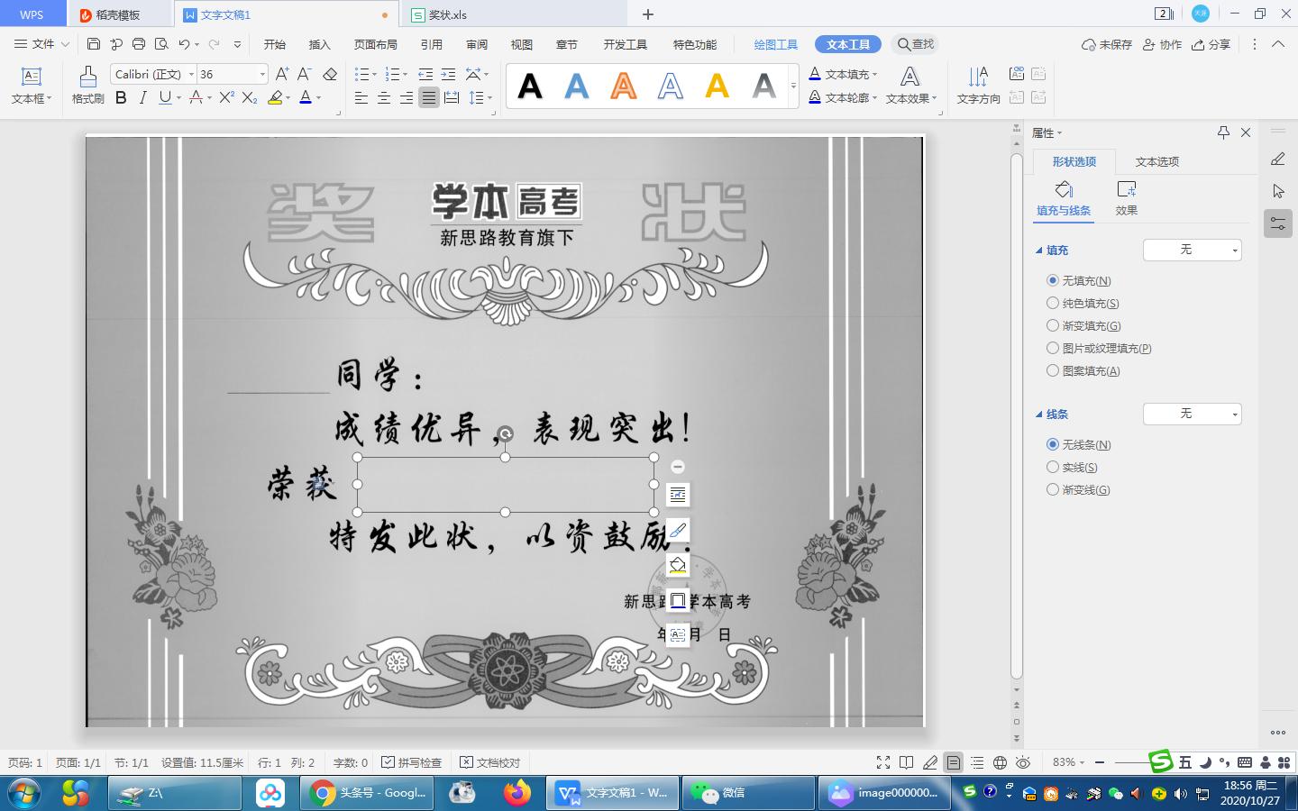
Task: Click the Superscript icon
Action: tap(226, 97)
